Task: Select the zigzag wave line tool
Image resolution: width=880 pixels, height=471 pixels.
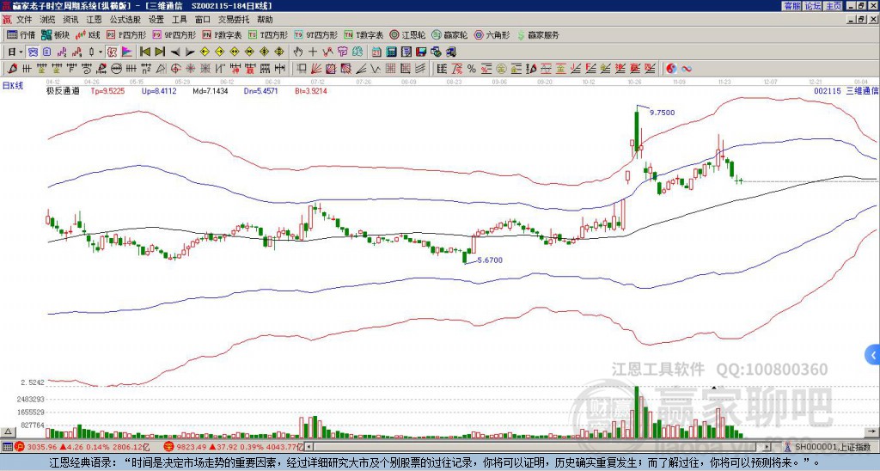Action: pyautogui.click(x=376, y=69)
